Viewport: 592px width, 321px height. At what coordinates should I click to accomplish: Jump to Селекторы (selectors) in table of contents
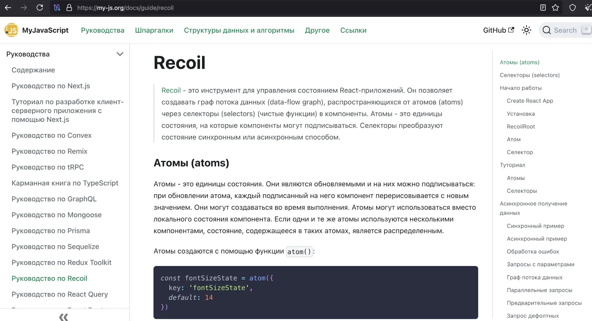[530, 75]
